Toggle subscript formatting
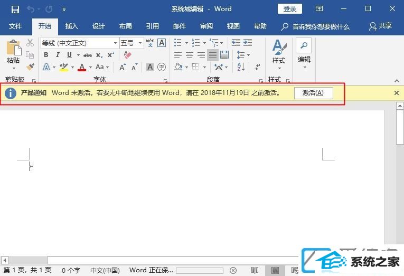The width and height of the screenshot is (404, 276). [x=99, y=55]
